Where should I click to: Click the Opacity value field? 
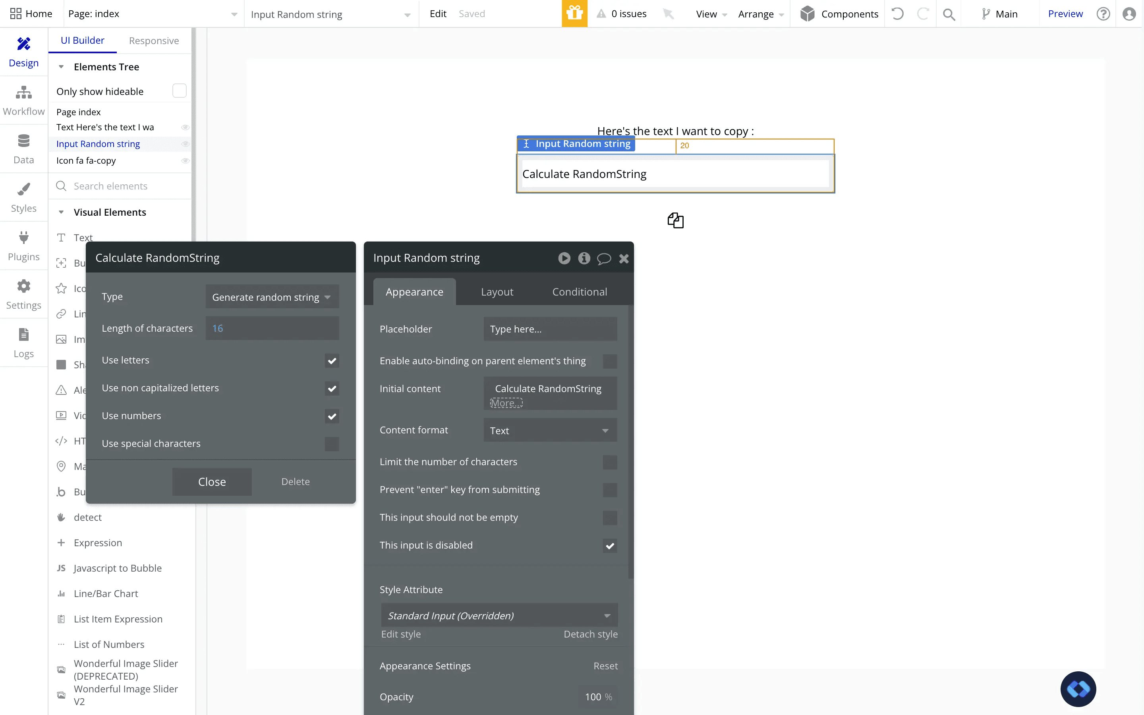[592, 697]
